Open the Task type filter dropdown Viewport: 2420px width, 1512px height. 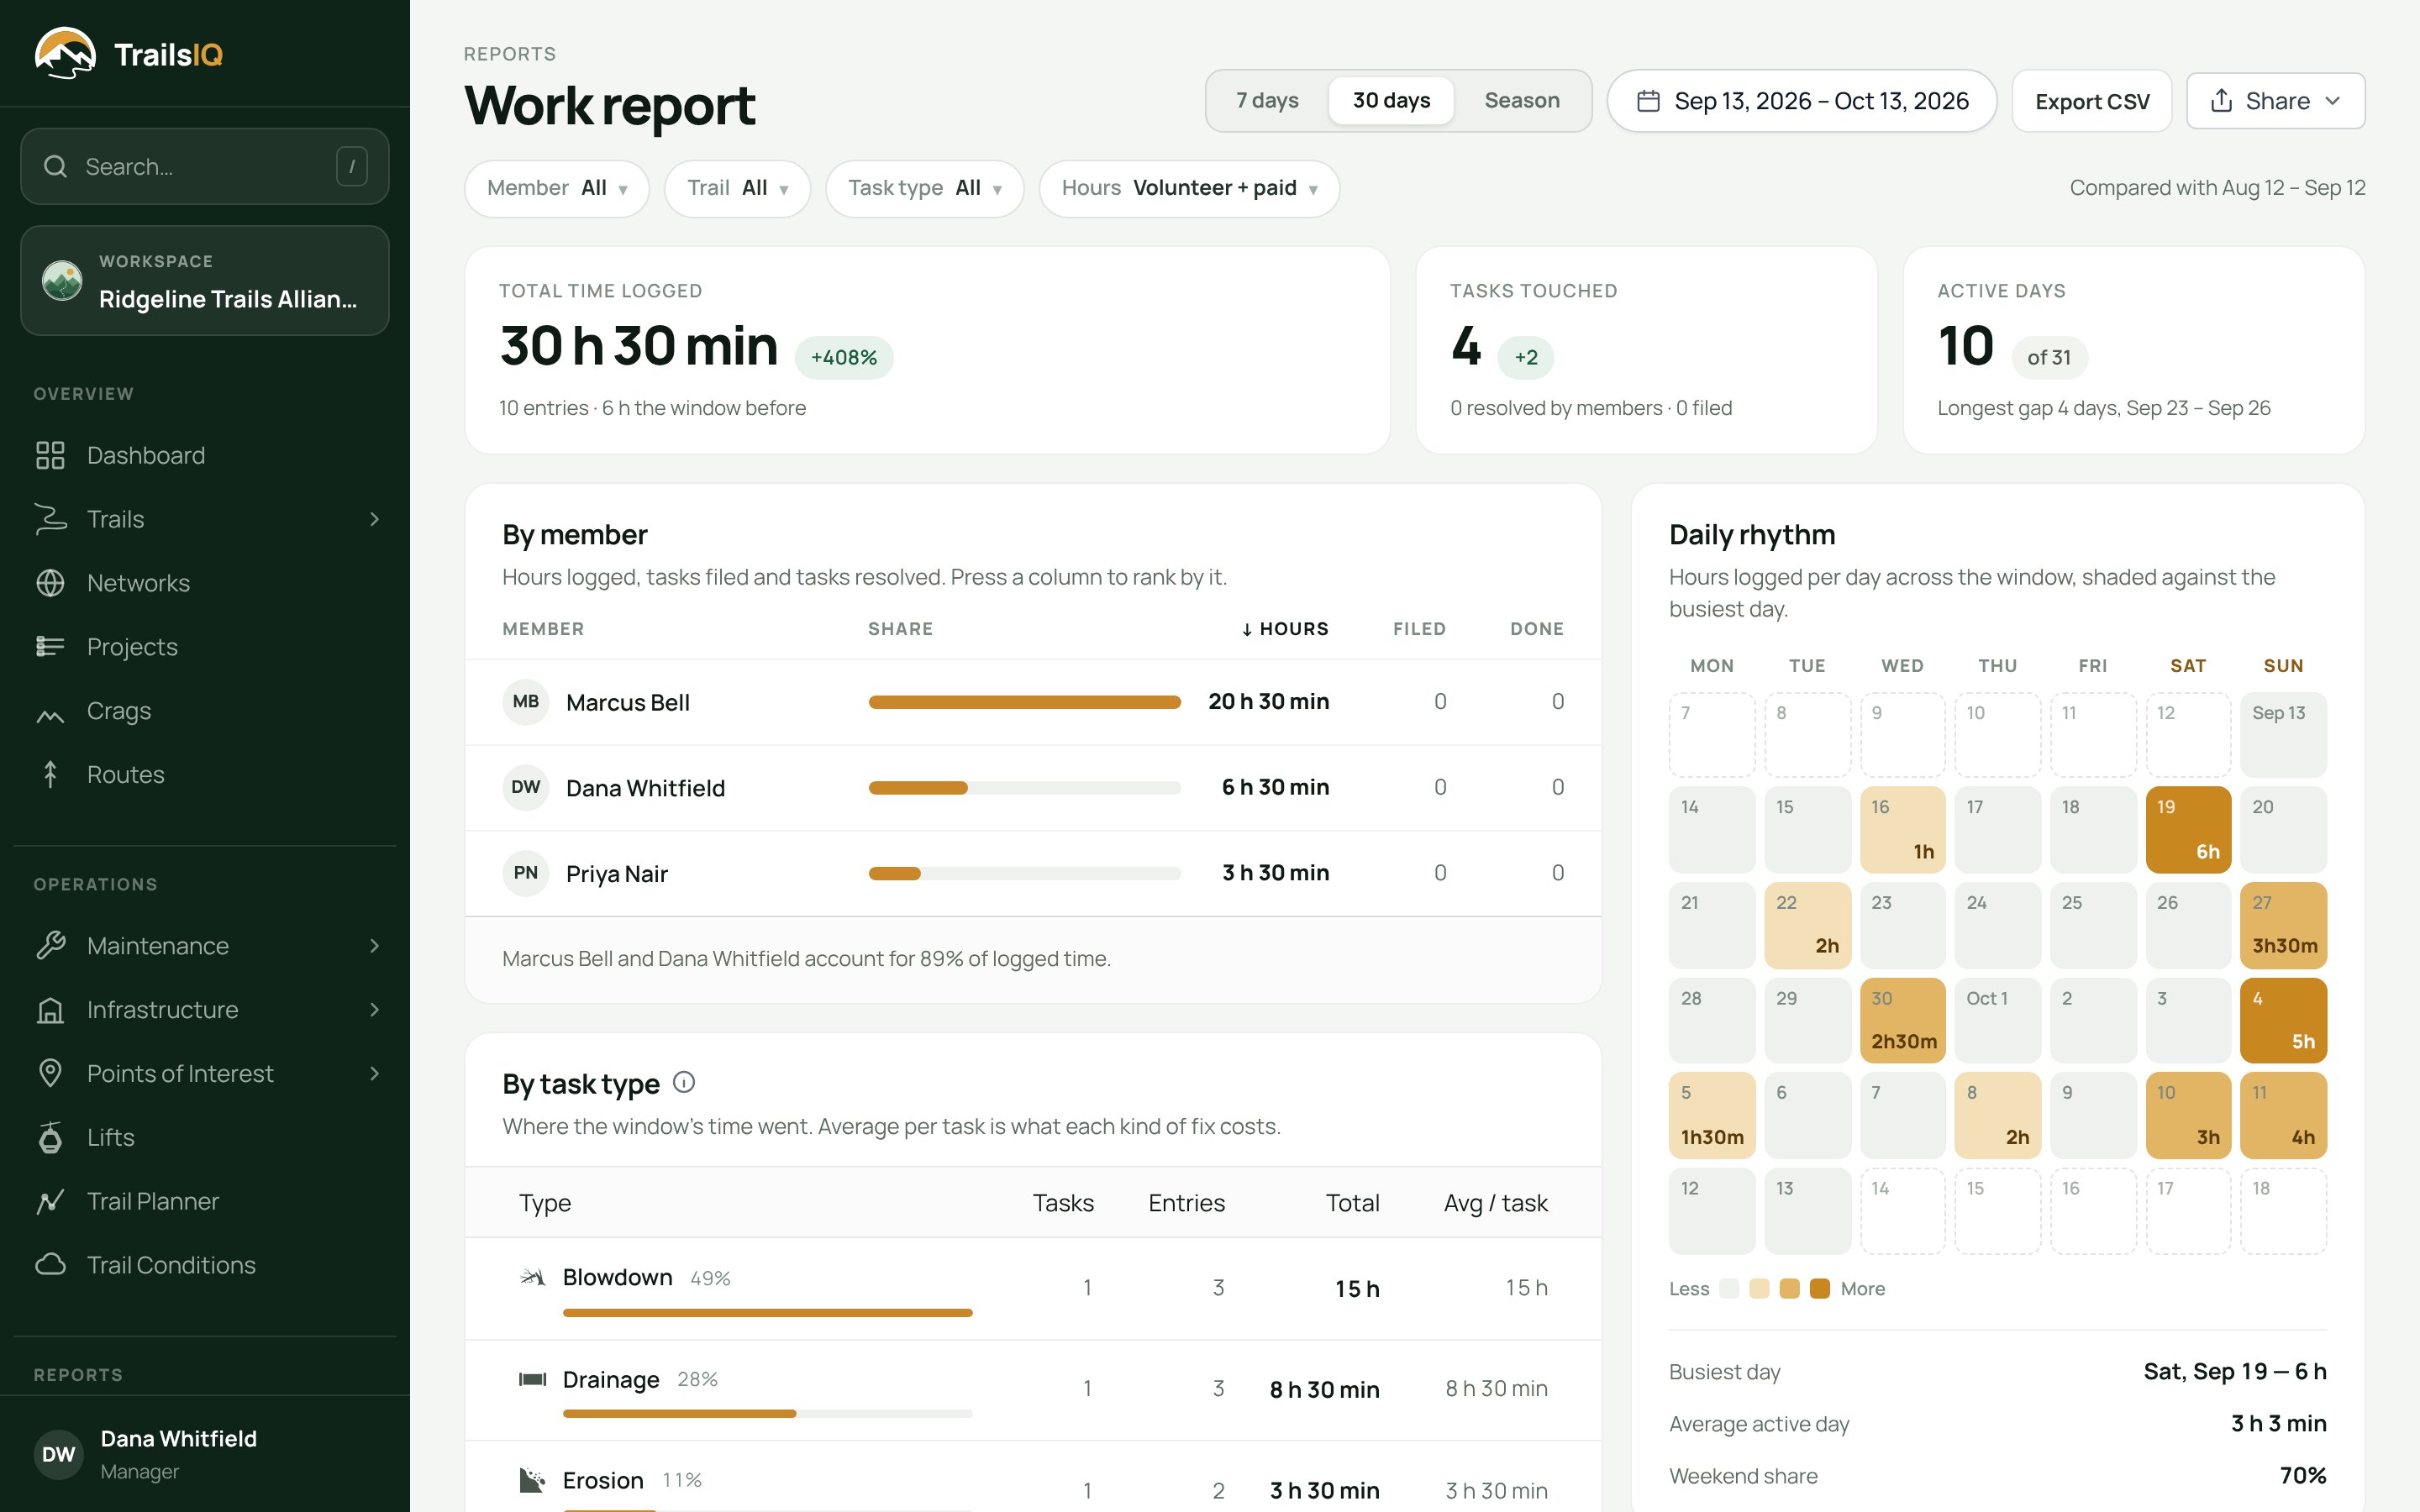pyautogui.click(x=924, y=188)
